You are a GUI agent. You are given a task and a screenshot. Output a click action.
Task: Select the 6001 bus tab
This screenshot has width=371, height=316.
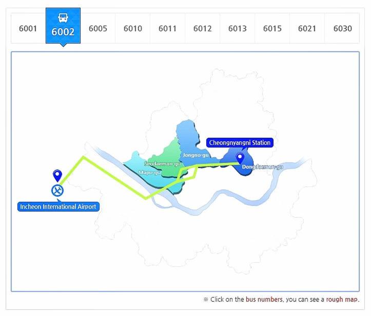(x=28, y=28)
